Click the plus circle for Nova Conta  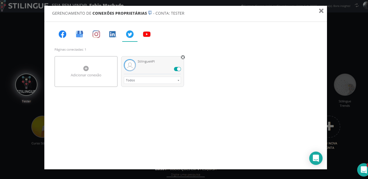click(330, 126)
